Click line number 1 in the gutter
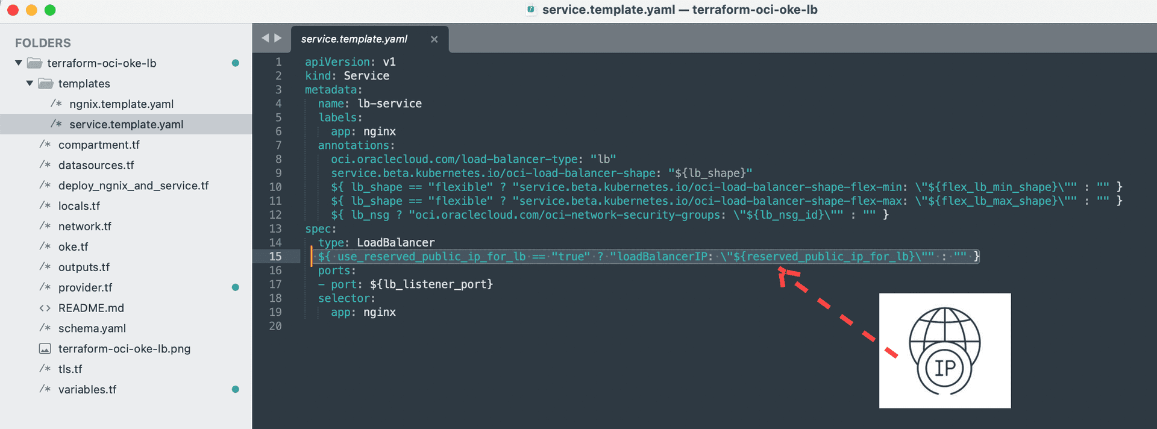This screenshot has height=429, width=1157. pyautogui.click(x=278, y=62)
